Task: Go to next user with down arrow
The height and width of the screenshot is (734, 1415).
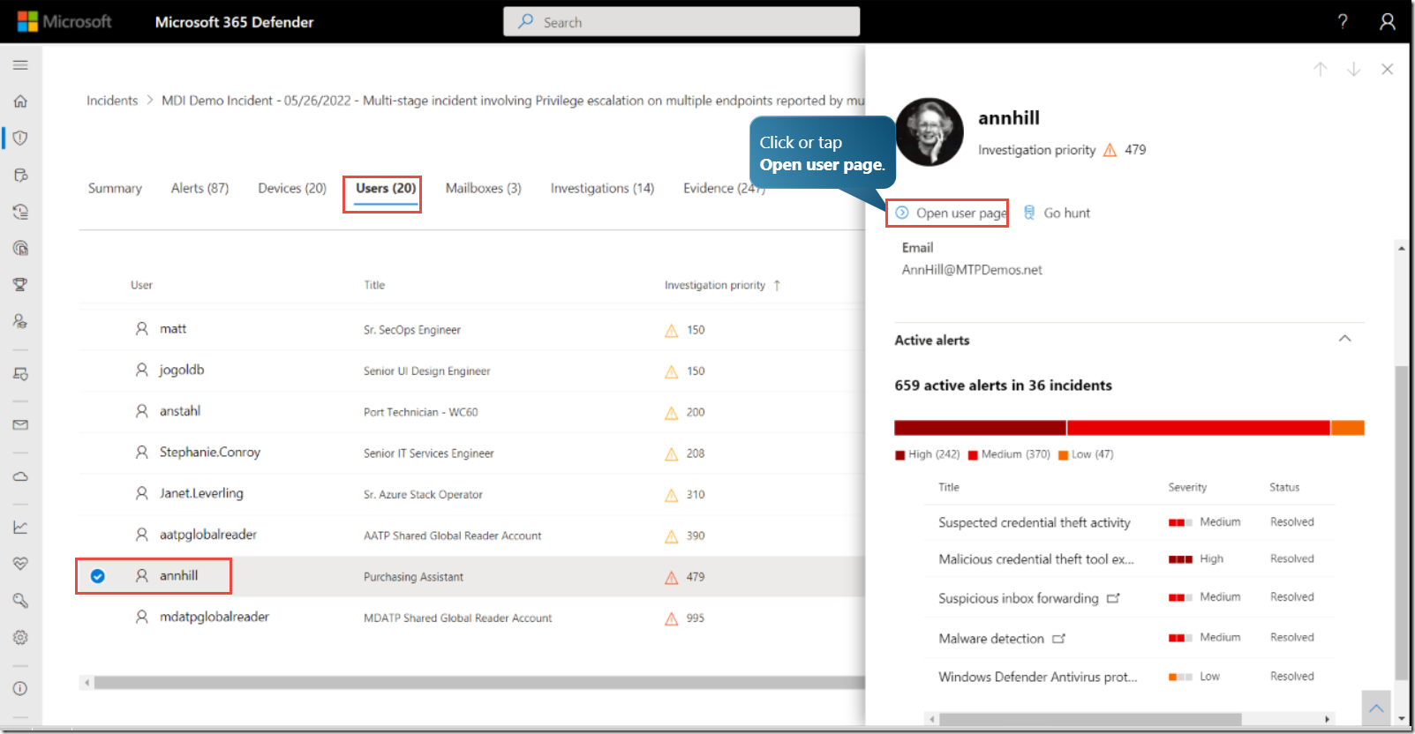Action: pyautogui.click(x=1354, y=69)
